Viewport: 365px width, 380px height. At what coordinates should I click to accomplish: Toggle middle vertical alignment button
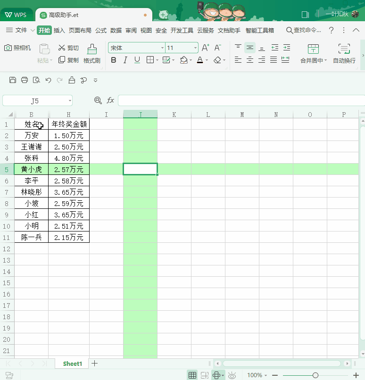tap(250, 48)
